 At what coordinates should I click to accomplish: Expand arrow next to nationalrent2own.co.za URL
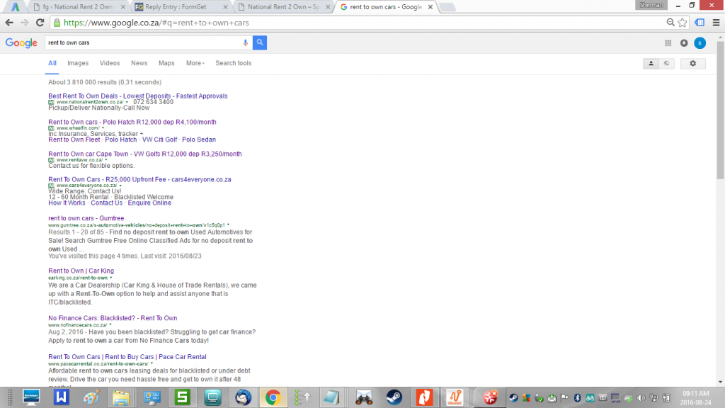pos(127,102)
